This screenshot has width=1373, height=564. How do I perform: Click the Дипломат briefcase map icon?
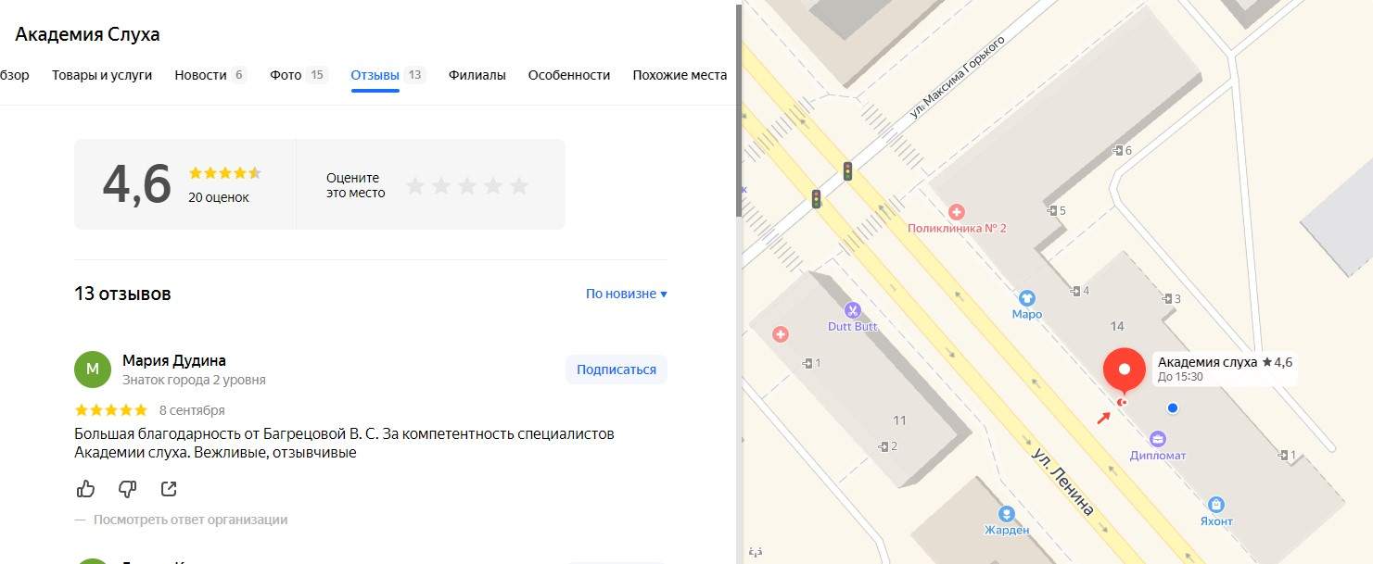point(1157,439)
